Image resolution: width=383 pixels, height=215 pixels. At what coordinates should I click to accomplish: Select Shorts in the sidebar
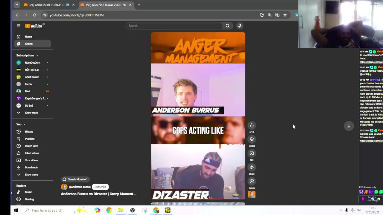33,44
